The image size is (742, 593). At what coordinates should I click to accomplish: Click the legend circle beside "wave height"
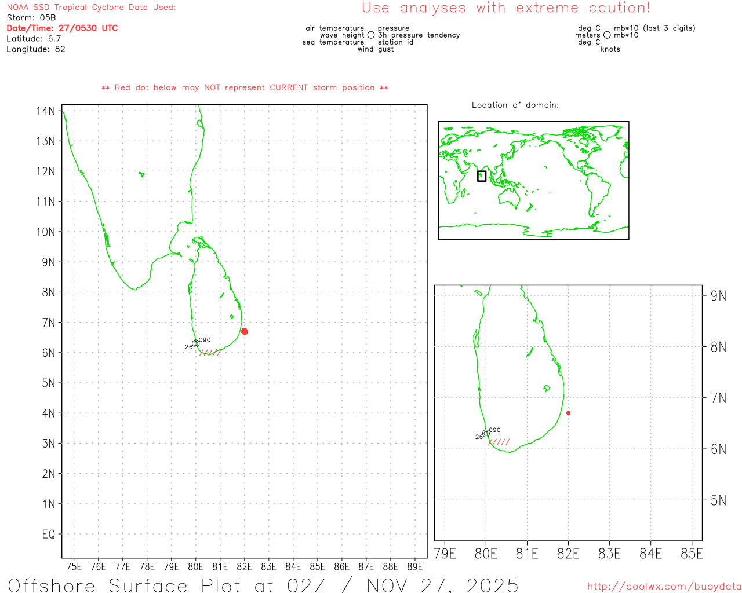(x=371, y=35)
